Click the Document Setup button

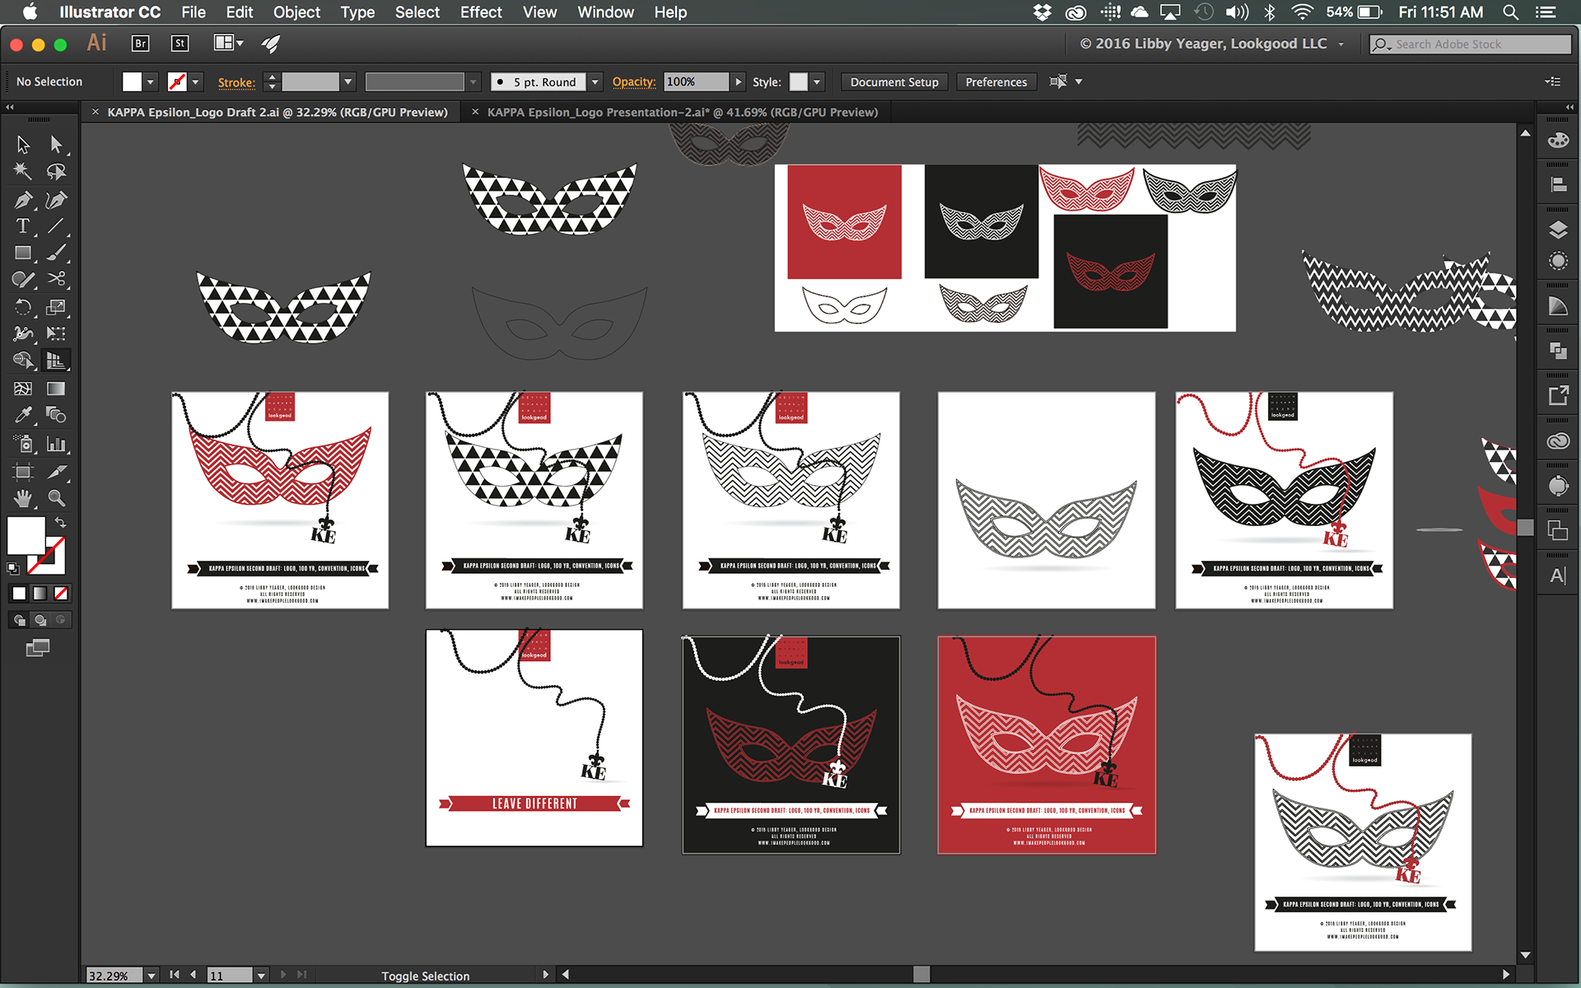(894, 82)
